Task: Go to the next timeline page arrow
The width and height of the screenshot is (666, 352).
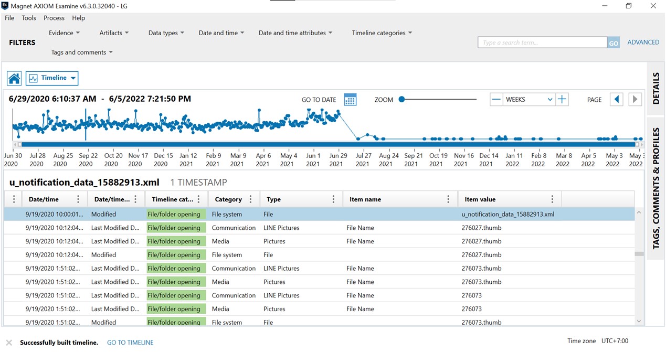Action: [634, 99]
